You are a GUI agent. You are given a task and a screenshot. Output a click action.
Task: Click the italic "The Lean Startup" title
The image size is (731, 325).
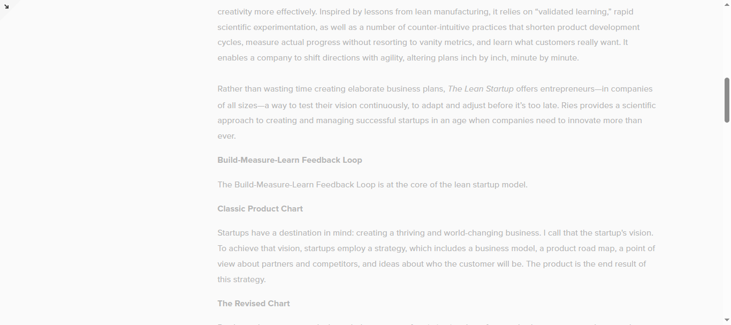coord(481,89)
